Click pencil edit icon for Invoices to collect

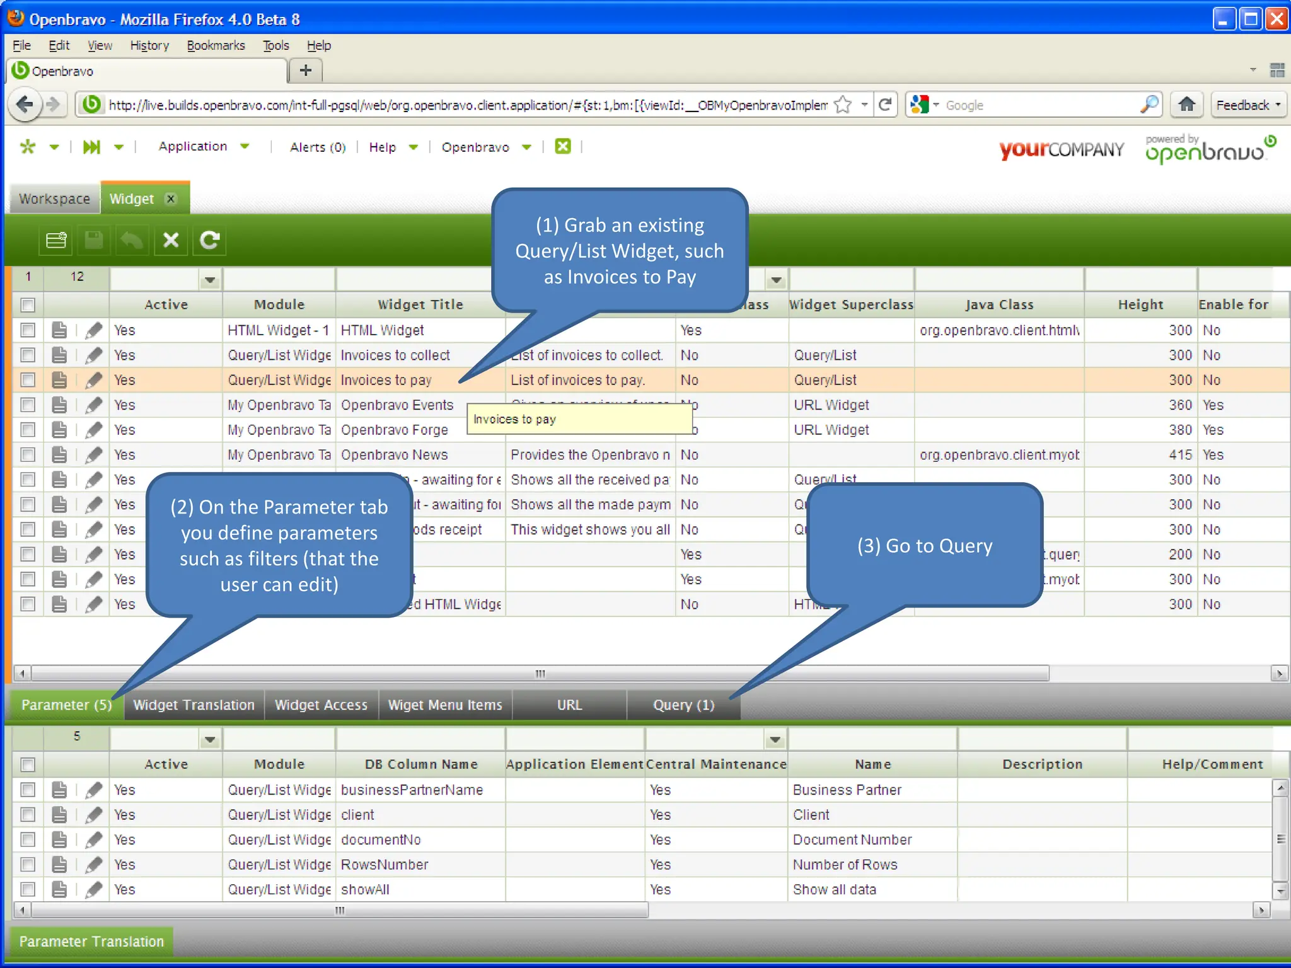pos(94,355)
